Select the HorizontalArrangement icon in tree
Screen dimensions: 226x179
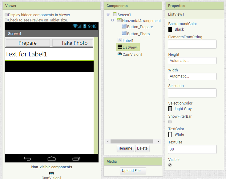pyautogui.click(x=119, y=20)
